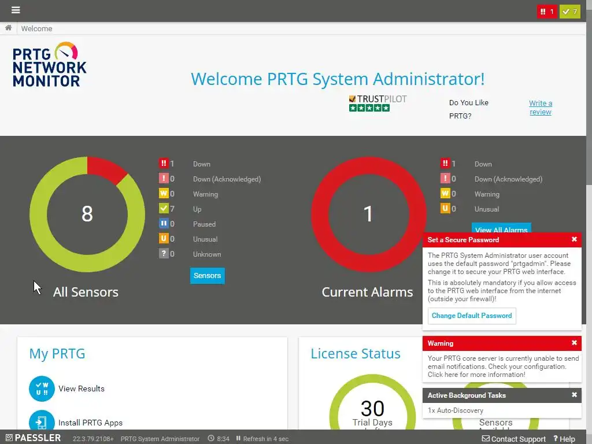Open the hamburger main menu
This screenshot has width=592, height=444.
16,10
